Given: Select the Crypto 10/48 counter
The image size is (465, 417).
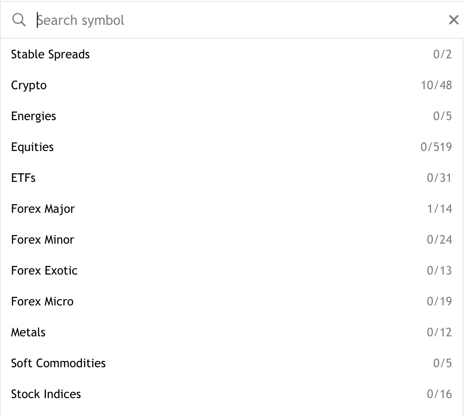Looking at the screenshot, I should [437, 85].
